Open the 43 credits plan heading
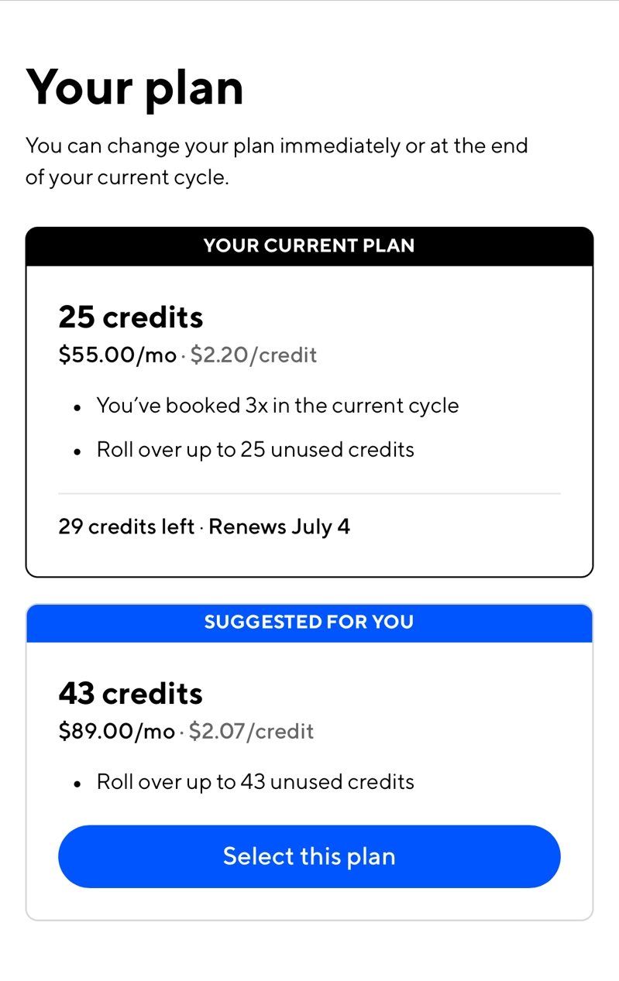The width and height of the screenshot is (619, 981). click(x=130, y=694)
